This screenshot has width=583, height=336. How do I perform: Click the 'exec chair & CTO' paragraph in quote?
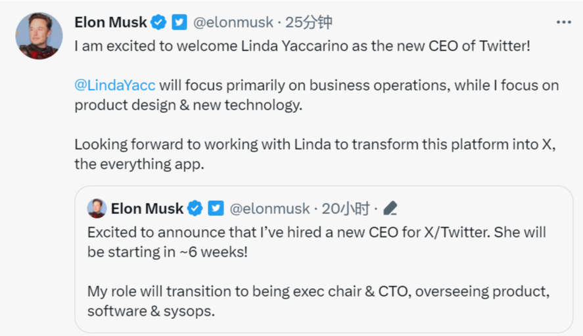point(315,301)
